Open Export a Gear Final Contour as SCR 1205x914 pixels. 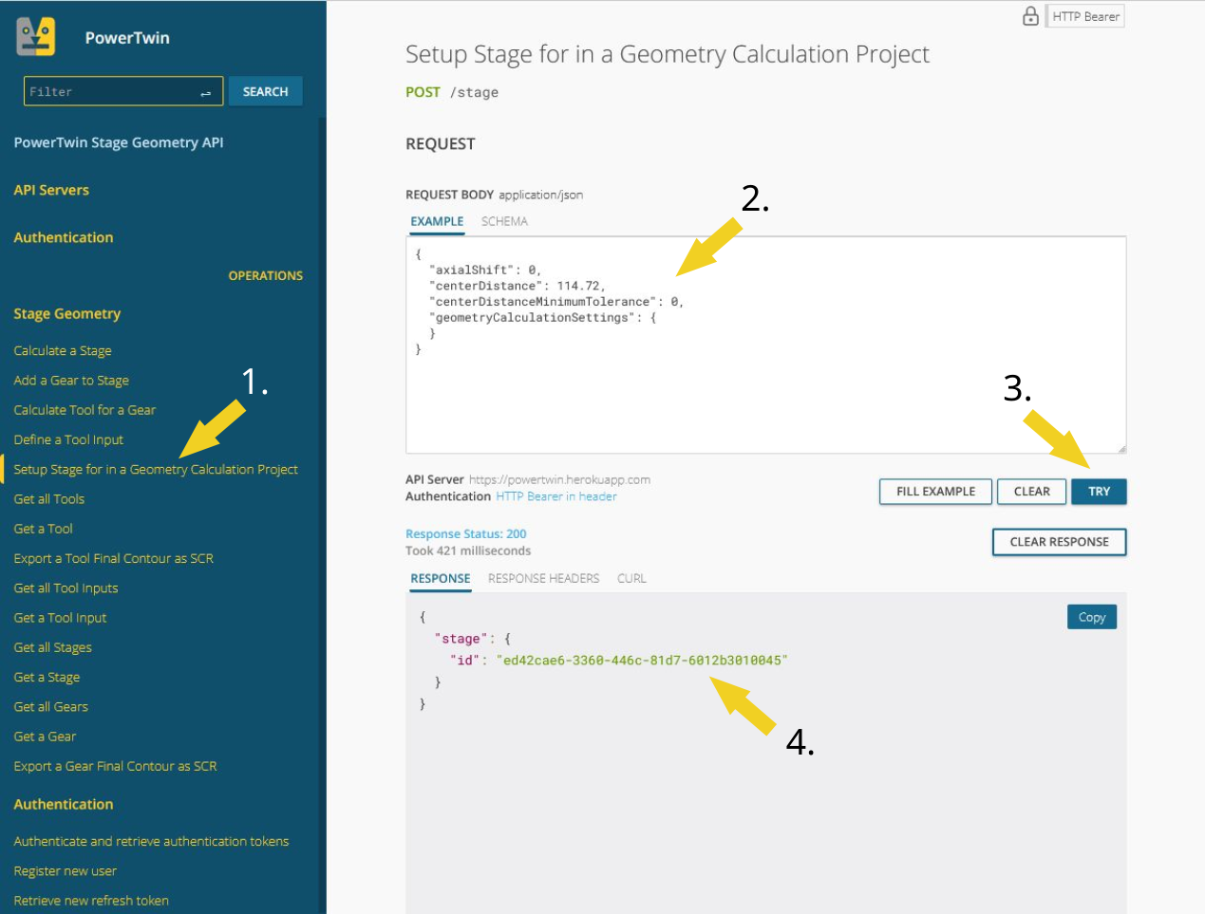pyautogui.click(x=115, y=766)
